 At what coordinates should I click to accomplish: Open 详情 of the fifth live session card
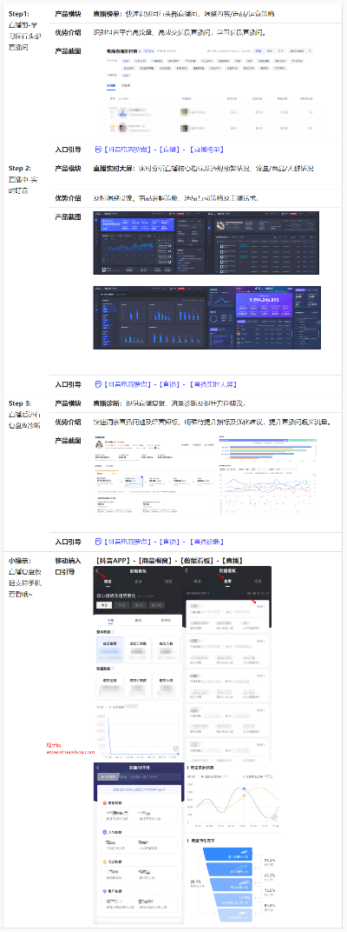click(260, 743)
